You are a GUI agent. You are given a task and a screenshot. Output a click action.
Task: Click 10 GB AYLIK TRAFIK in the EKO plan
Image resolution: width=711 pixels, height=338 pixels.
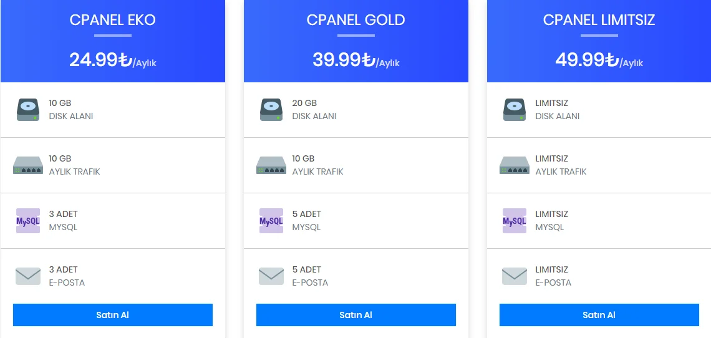[74, 165]
